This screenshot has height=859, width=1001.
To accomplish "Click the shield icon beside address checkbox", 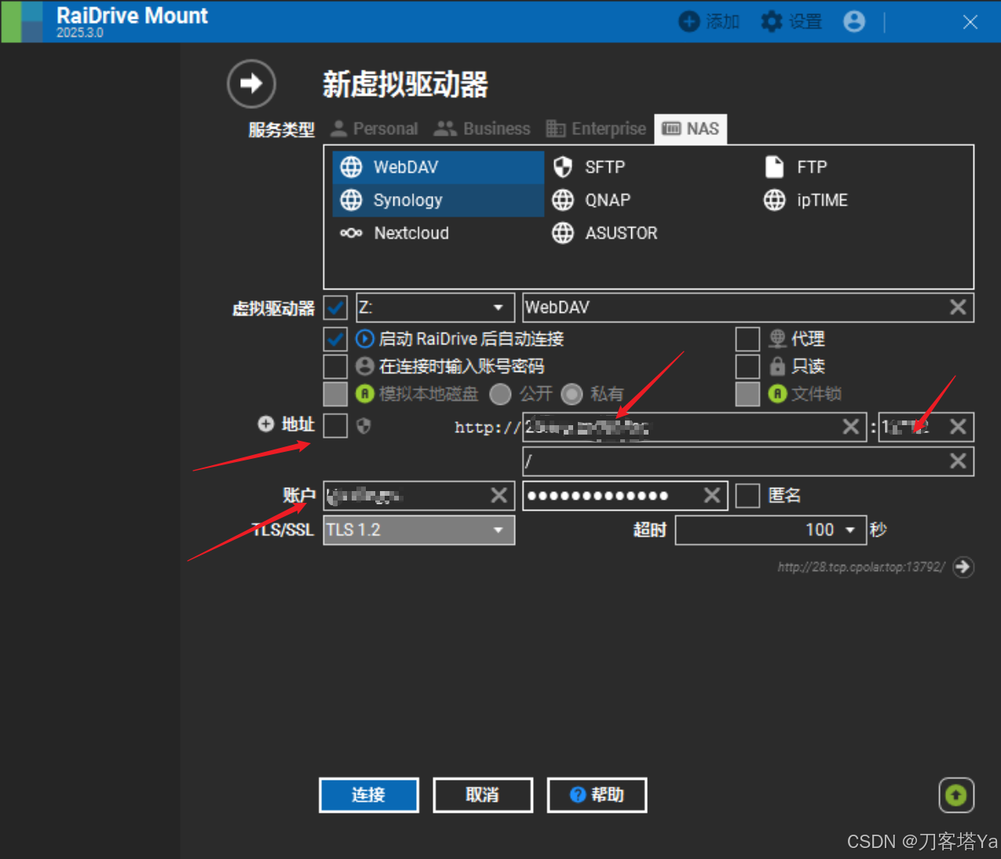I will [364, 425].
